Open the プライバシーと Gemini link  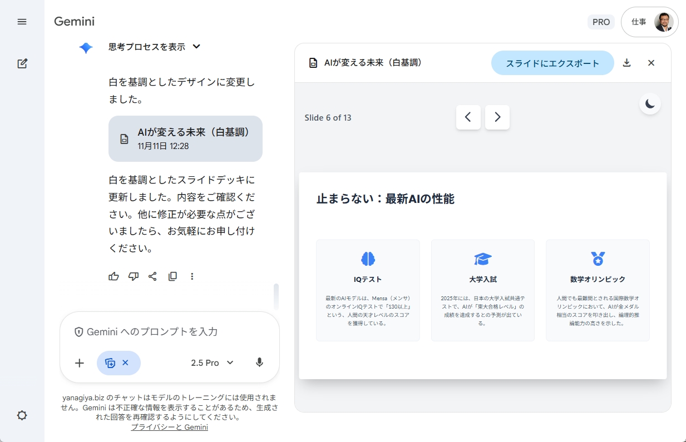pos(169,427)
